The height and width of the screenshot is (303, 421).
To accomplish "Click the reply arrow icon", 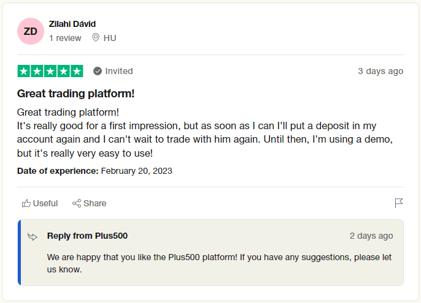I will pyautogui.click(x=33, y=236).
